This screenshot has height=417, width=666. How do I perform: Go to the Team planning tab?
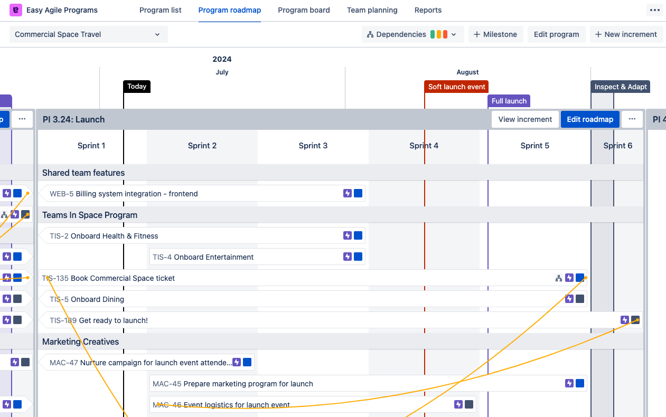(x=372, y=10)
